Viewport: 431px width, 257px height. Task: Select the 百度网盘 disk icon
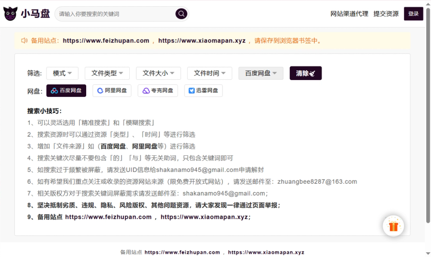[x=53, y=90]
